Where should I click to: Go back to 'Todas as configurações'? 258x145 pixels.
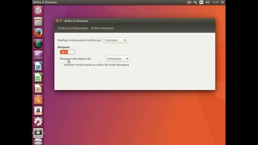click(73, 28)
